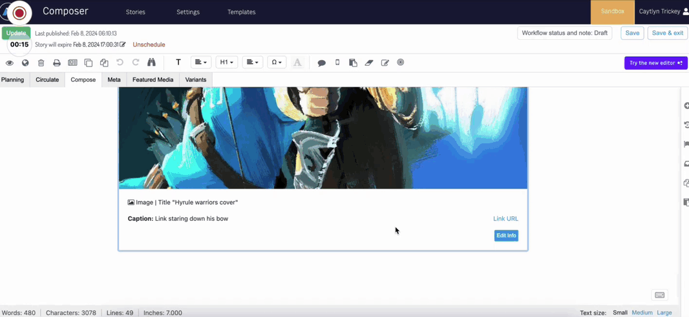Click the Words: 480 counter

coord(19,312)
